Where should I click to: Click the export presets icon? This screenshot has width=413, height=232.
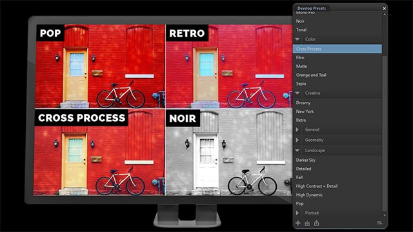click(x=316, y=223)
